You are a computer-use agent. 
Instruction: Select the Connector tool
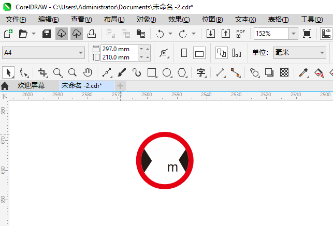236,72
